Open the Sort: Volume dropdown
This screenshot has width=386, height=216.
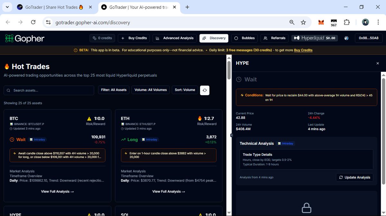coord(185,90)
